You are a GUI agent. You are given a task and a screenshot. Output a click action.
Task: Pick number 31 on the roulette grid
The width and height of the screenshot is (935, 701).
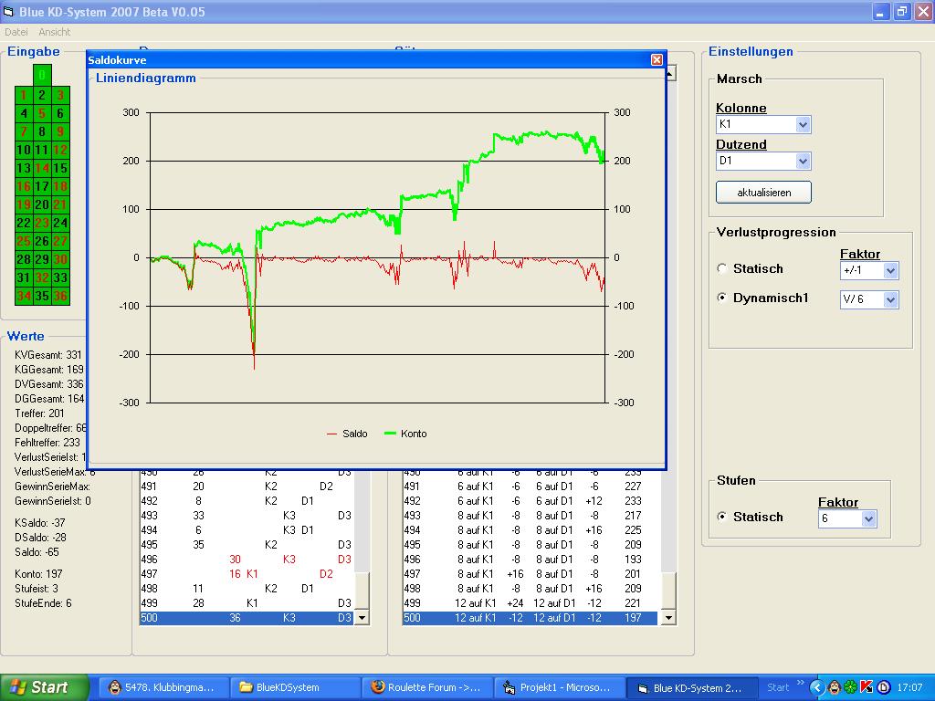24,277
